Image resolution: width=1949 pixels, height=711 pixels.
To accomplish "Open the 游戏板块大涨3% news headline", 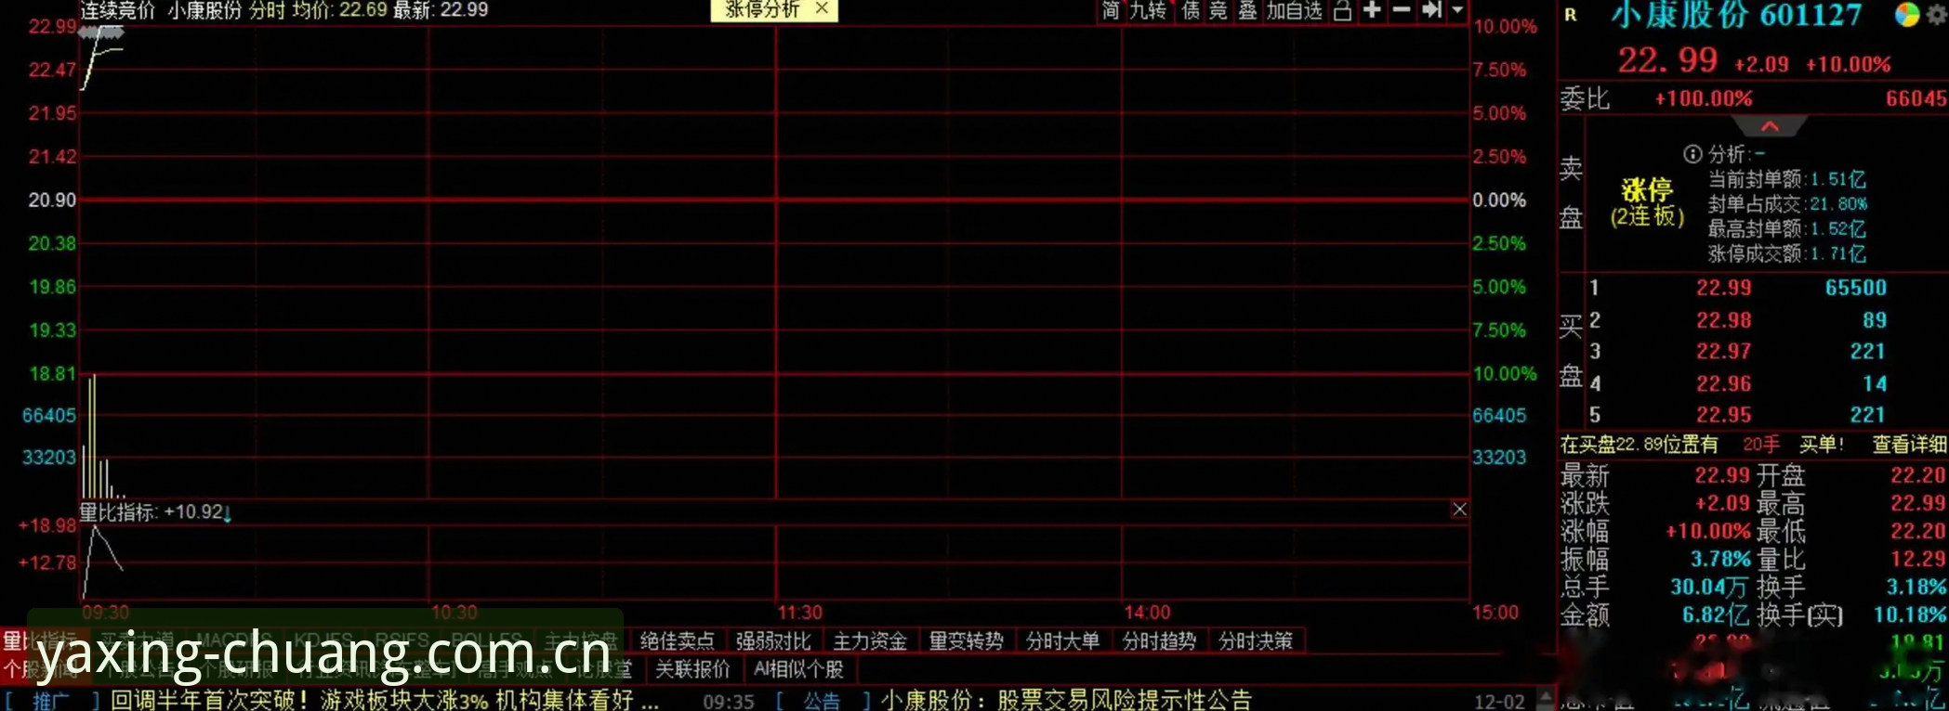I will coord(384,700).
